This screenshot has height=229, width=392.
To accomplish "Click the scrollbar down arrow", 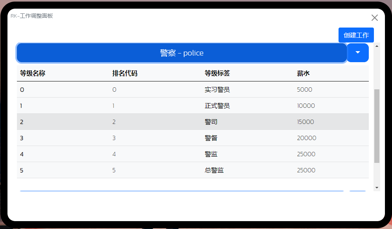I will pos(377,188).
